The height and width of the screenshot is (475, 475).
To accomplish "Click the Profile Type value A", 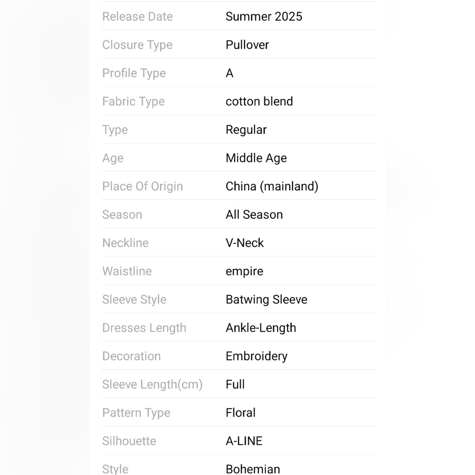I will click(x=229, y=73).
